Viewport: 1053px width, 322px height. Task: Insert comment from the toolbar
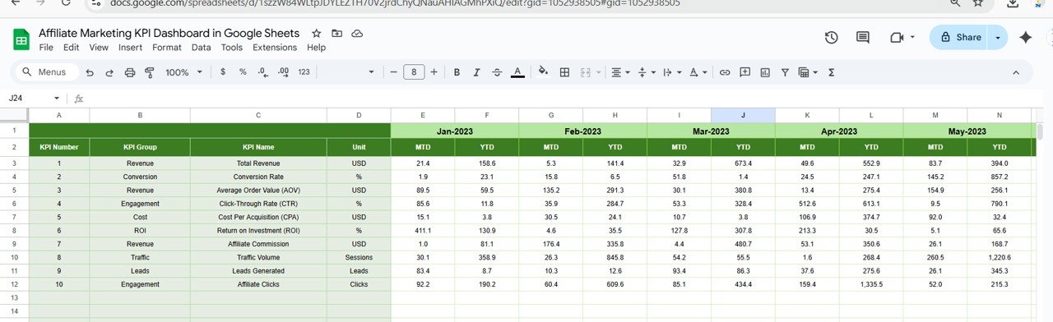click(x=745, y=72)
